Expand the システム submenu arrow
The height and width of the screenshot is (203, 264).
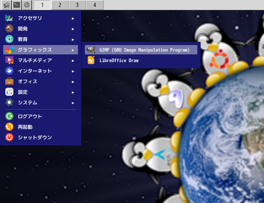point(73,103)
